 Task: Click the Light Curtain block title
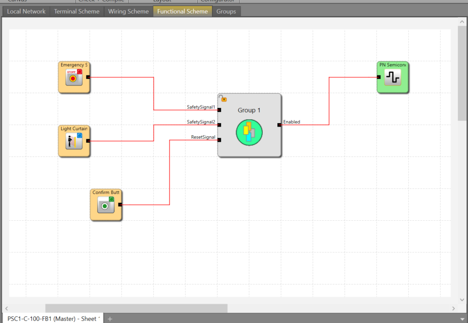click(74, 129)
